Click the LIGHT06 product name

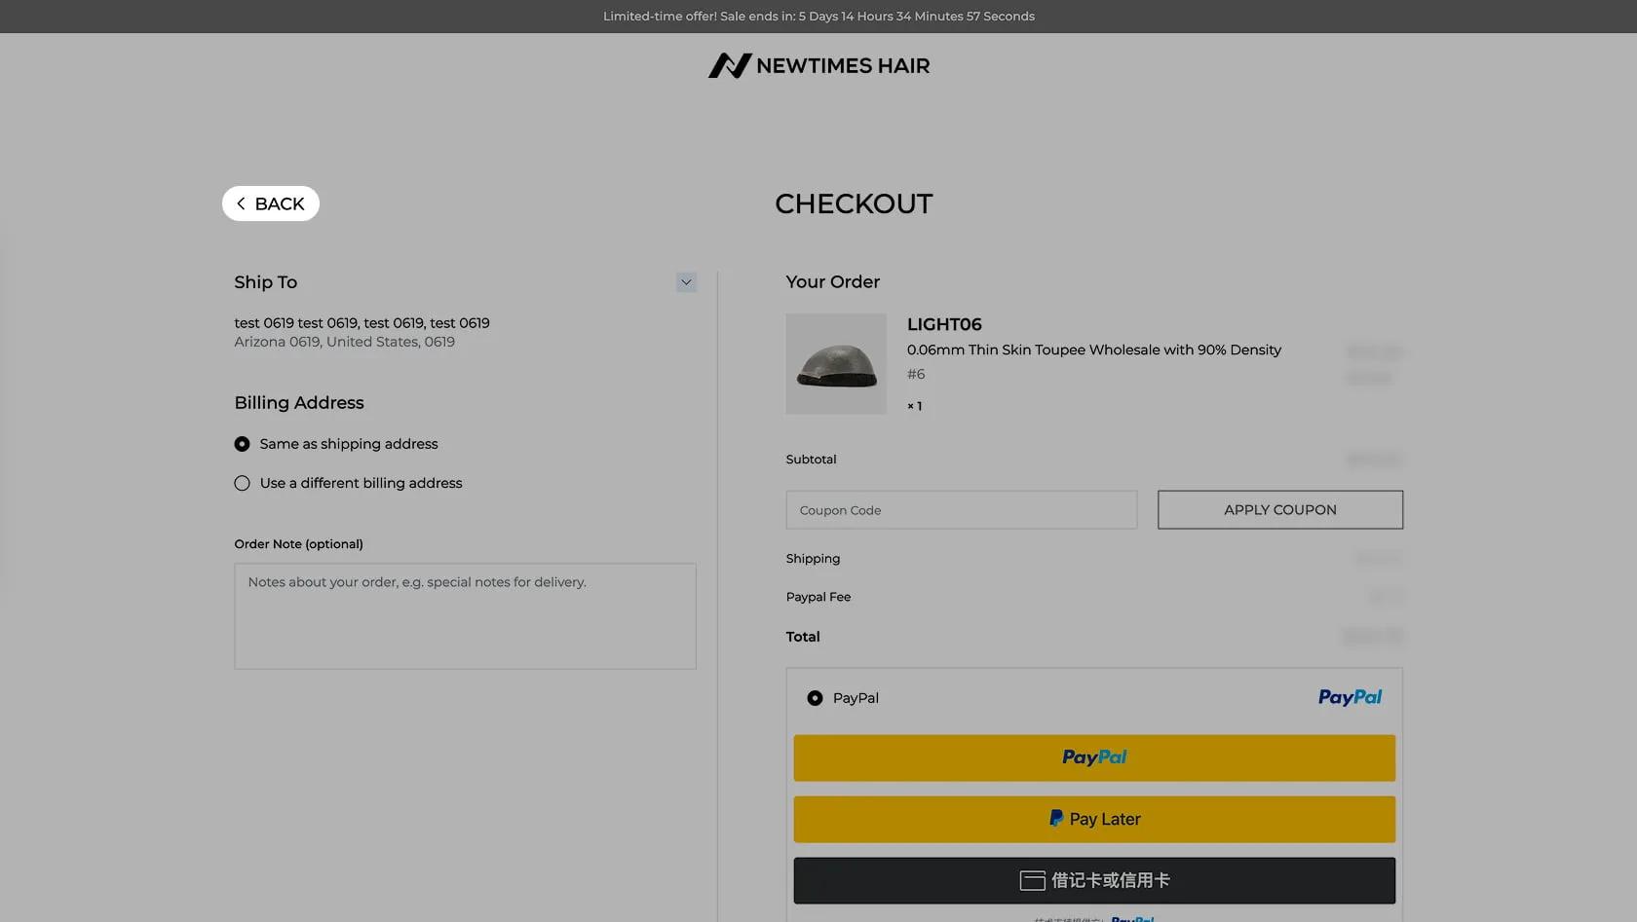(944, 324)
